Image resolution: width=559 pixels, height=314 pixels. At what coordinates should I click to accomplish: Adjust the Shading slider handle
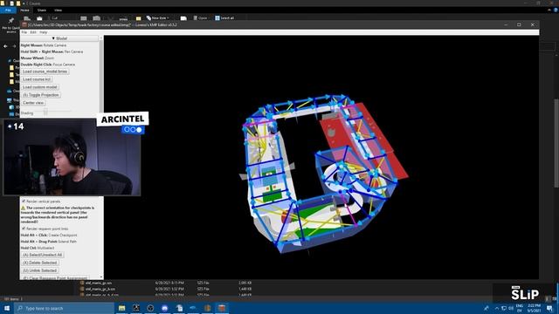(45, 113)
